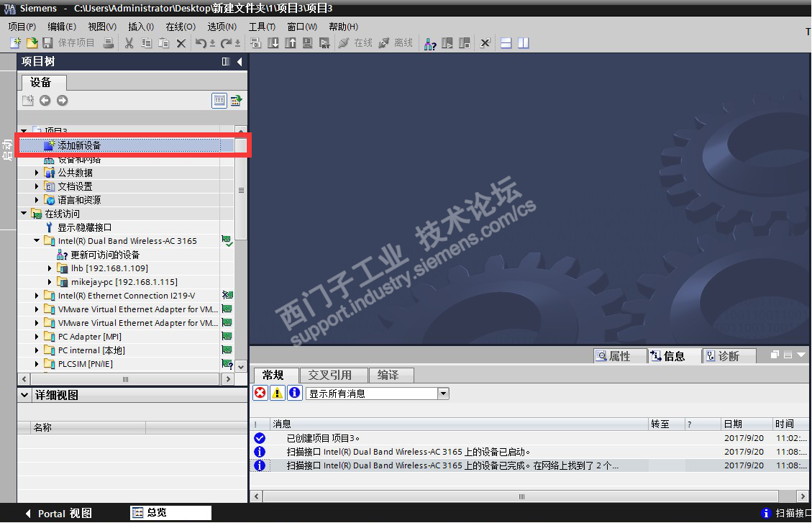The image size is (812, 523).
Task: Expand the 文档设置 tree node
Action: [x=37, y=186]
